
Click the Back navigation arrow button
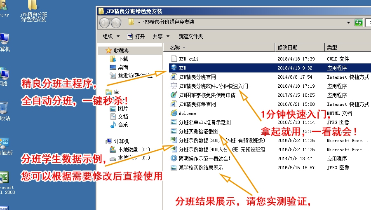[105, 23]
